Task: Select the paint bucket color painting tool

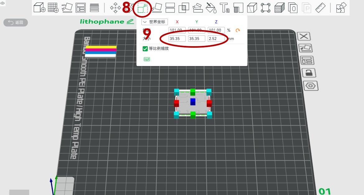Action: 211,8
